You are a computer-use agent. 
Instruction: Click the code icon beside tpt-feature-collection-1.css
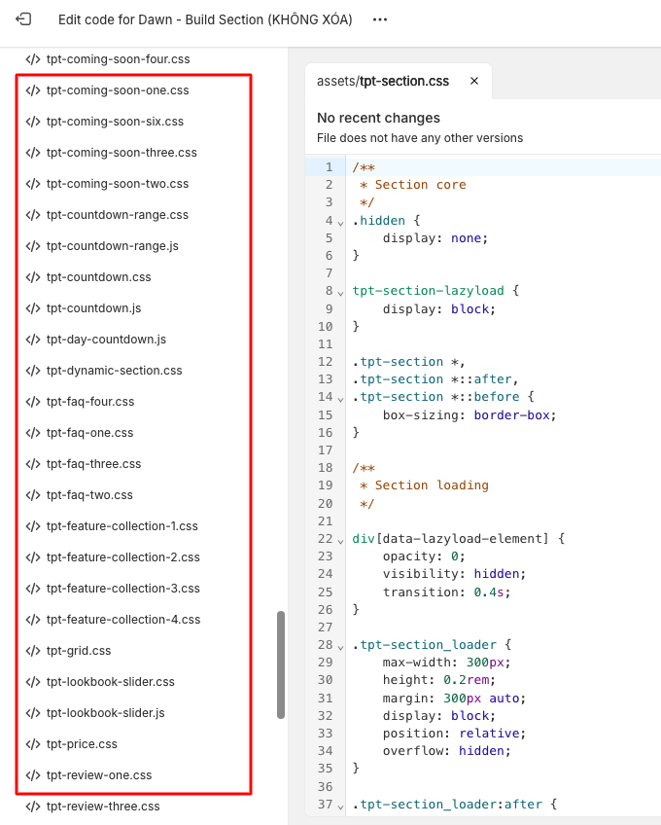click(33, 526)
